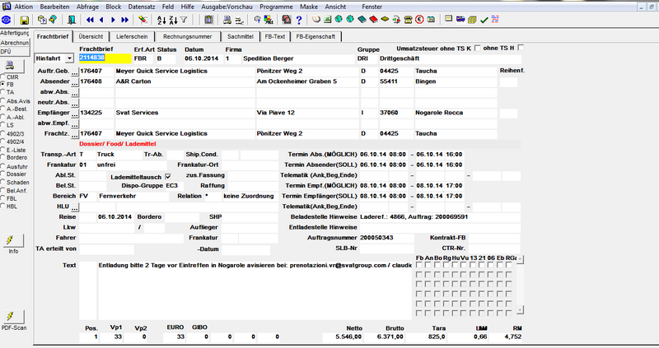Select the Dossier radio button

point(3,174)
